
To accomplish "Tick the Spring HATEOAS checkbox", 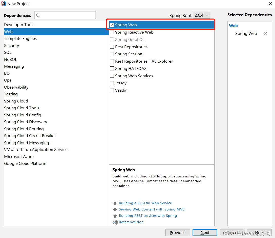I will 112,68.
